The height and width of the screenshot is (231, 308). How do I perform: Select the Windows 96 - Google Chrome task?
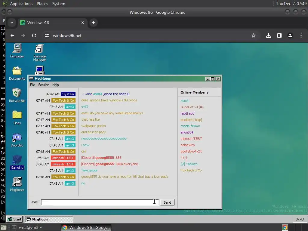(x=86, y=227)
